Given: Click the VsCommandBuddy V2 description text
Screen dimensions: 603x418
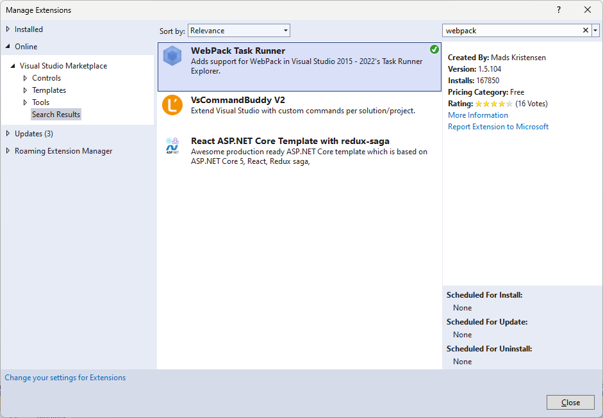Looking at the screenshot, I should [x=303, y=111].
